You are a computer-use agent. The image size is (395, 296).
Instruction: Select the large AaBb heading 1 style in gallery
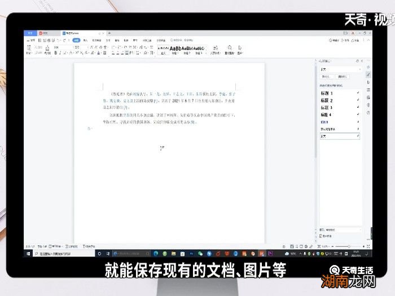point(175,50)
